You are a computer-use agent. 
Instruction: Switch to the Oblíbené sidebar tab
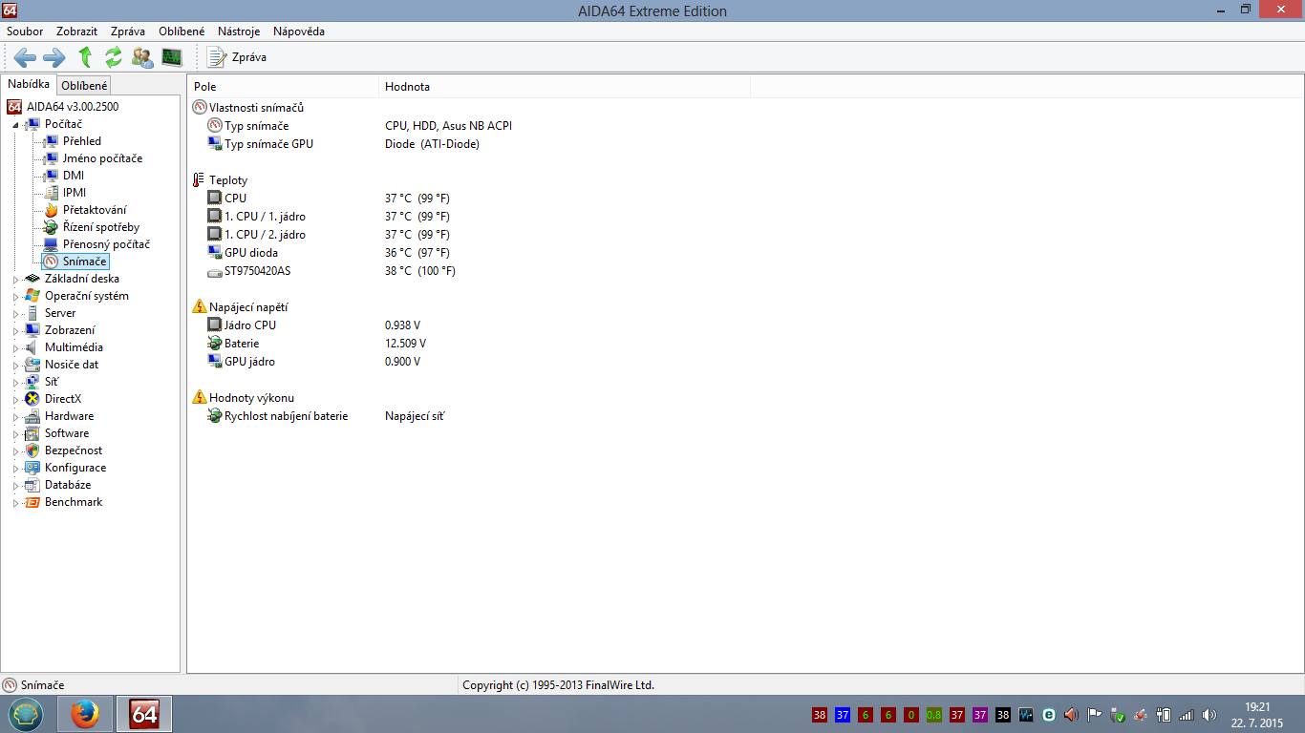(84, 86)
